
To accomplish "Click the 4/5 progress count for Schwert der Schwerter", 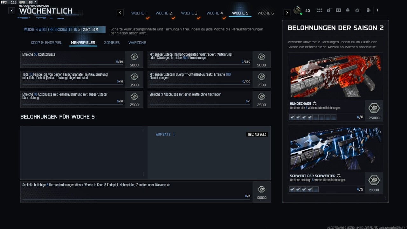I will (x=360, y=190).
